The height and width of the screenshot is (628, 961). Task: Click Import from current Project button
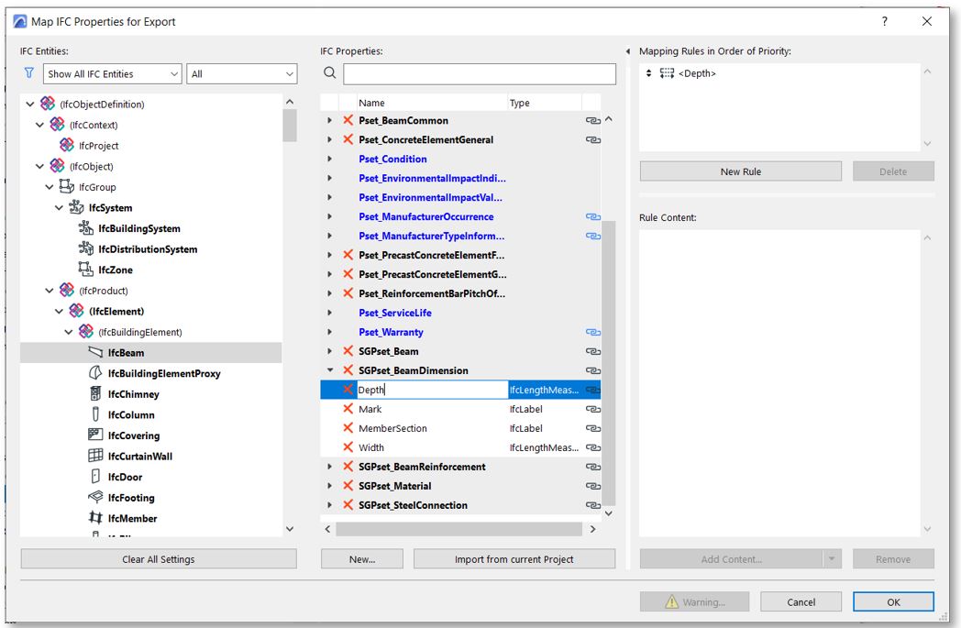tap(514, 559)
